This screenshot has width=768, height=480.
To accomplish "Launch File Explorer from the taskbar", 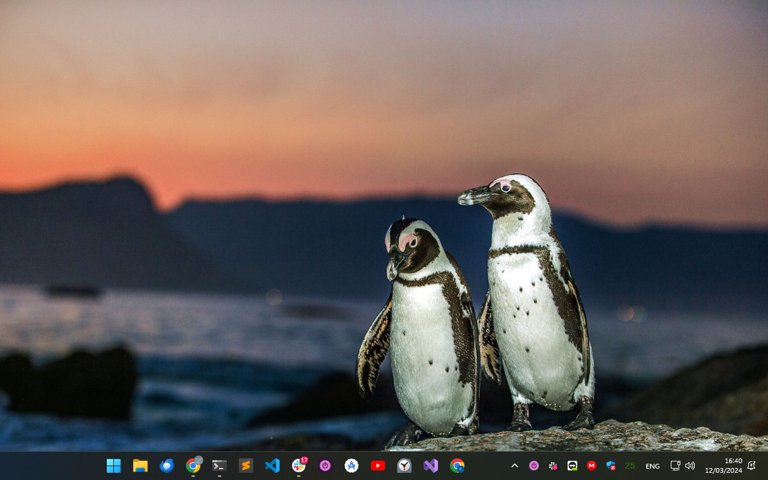I will 140,466.
